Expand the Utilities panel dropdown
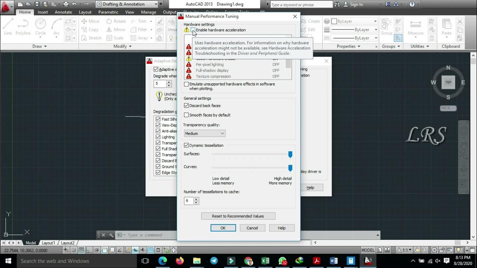This screenshot has width=477, height=268. pos(420,46)
